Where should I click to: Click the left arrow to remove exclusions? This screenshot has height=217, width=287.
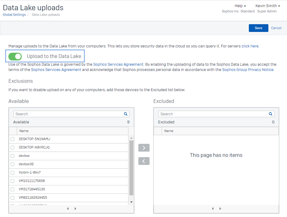pos(144,161)
